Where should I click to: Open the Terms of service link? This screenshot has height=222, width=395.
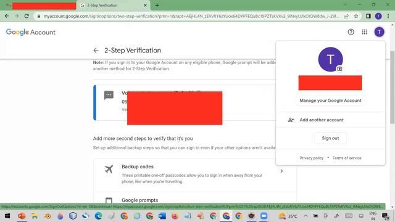[x=347, y=158]
